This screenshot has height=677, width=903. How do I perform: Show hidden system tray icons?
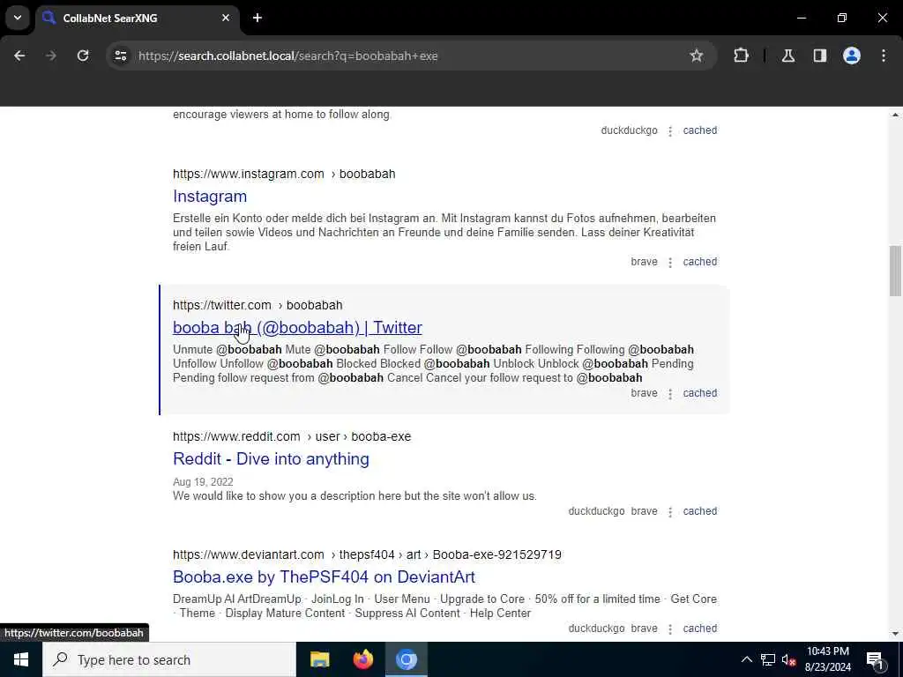coord(746,659)
